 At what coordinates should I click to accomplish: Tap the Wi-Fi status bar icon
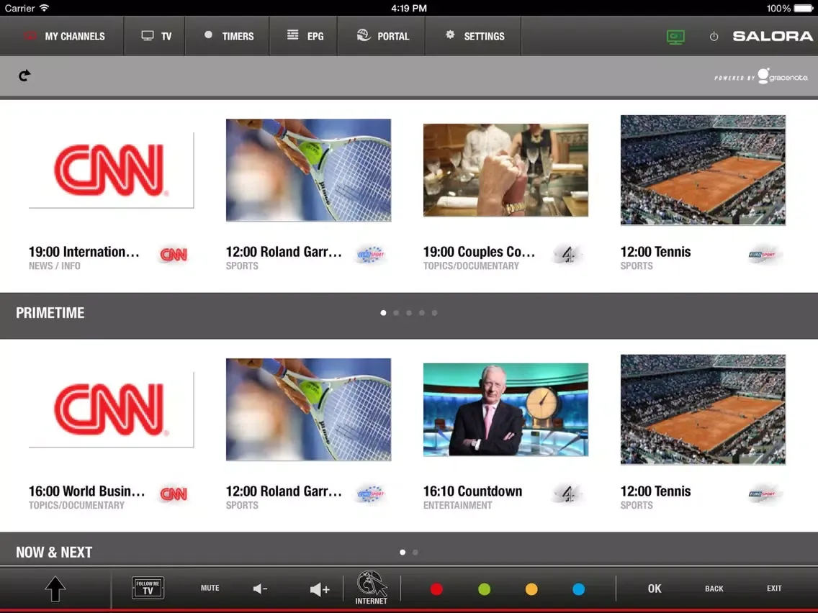45,8
